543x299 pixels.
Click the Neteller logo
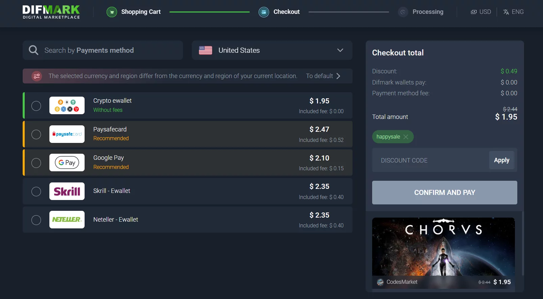[67, 220]
